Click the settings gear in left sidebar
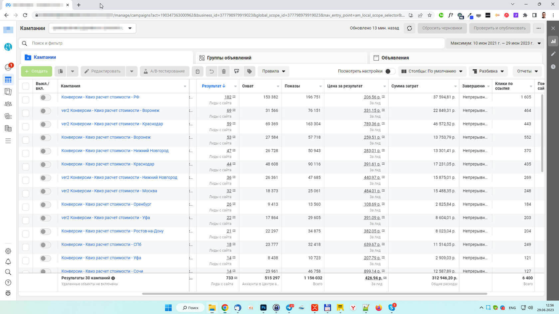The image size is (559, 314). [x=8, y=251]
